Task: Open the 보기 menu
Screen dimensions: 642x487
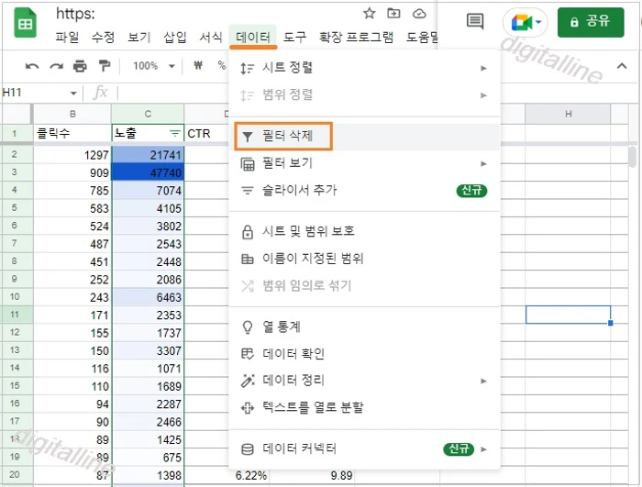Action: coord(139,38)
